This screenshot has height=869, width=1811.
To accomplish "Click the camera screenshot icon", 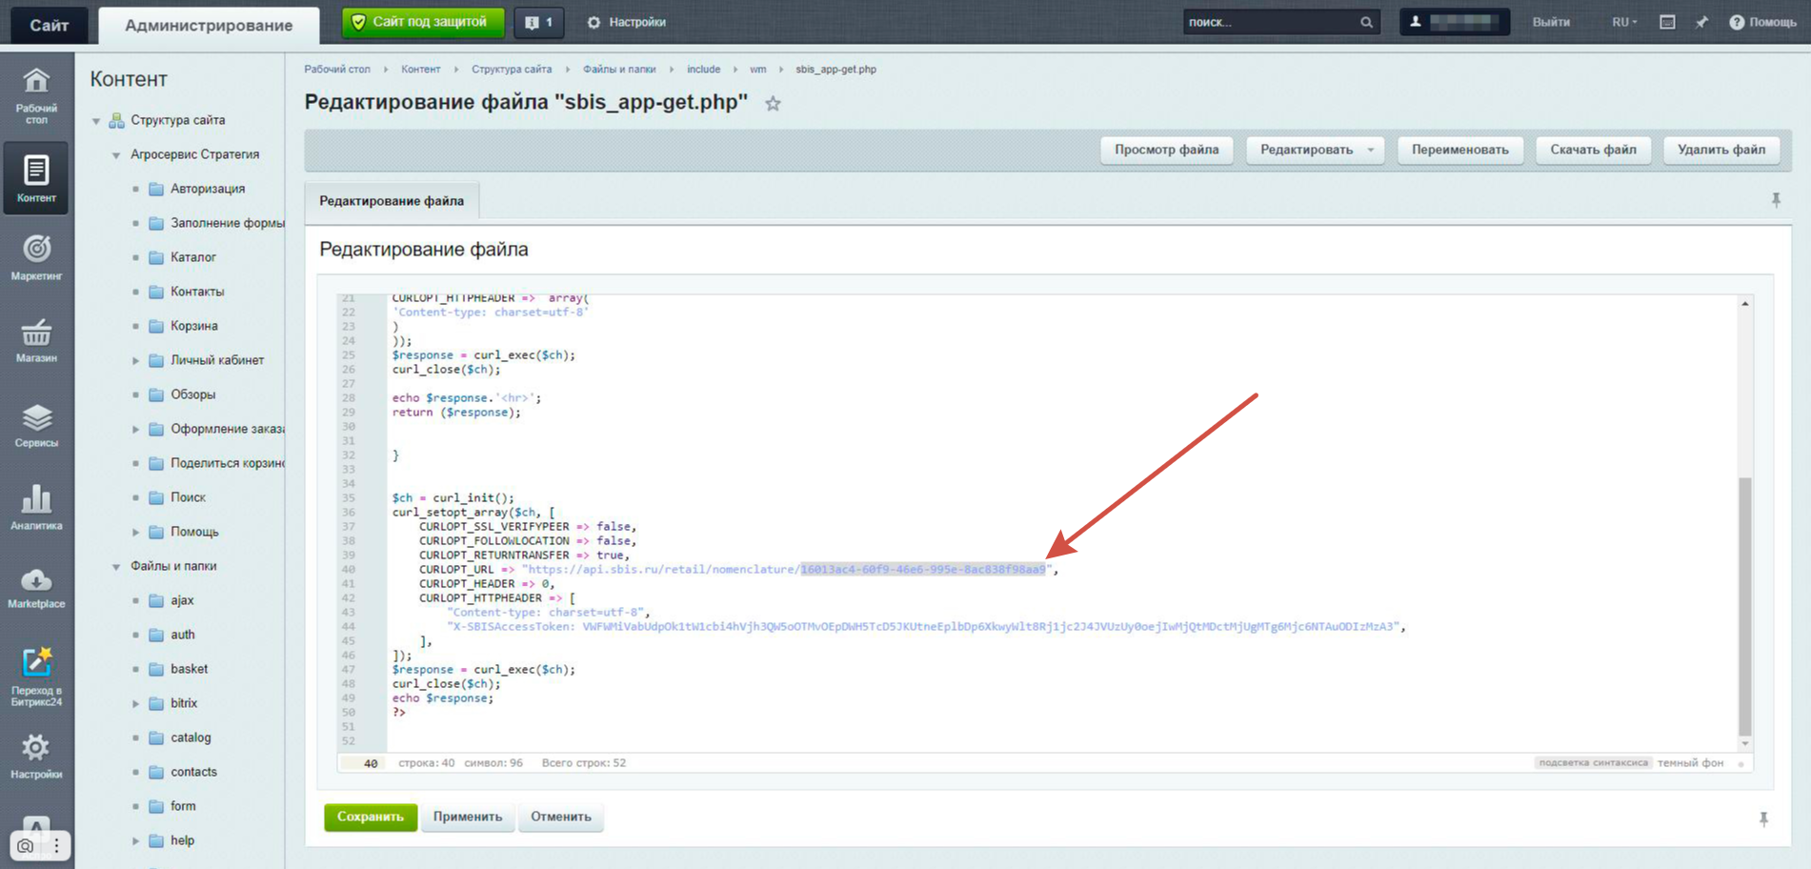I will pos(26,845).
